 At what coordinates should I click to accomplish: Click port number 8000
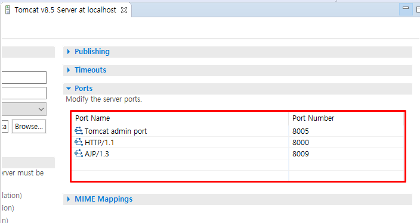pyautogui.click(x=301, y=143)
